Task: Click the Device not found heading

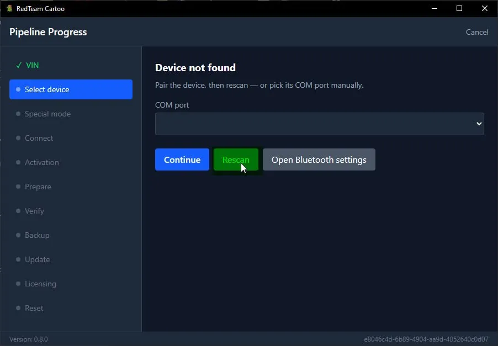Action: (x=195, y=68)
